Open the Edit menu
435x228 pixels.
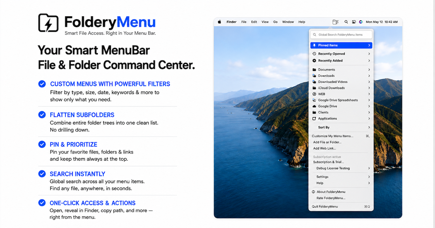254,22
